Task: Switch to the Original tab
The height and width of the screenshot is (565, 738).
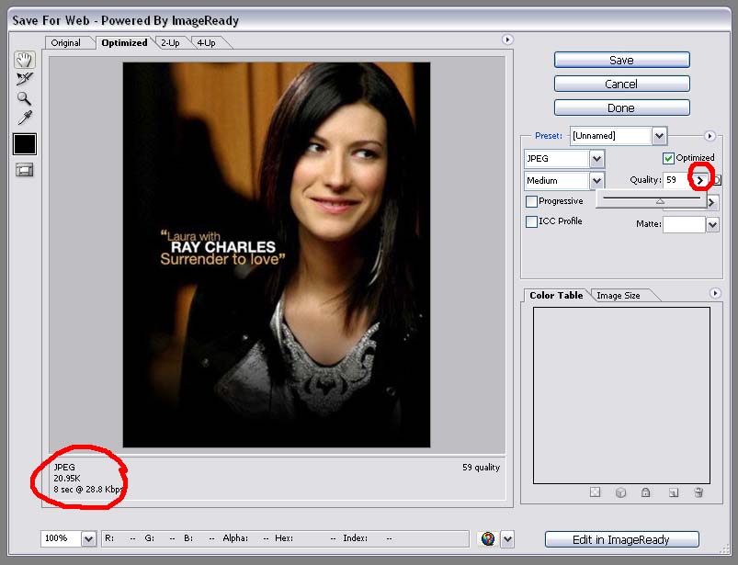Action: click(66, 43)
